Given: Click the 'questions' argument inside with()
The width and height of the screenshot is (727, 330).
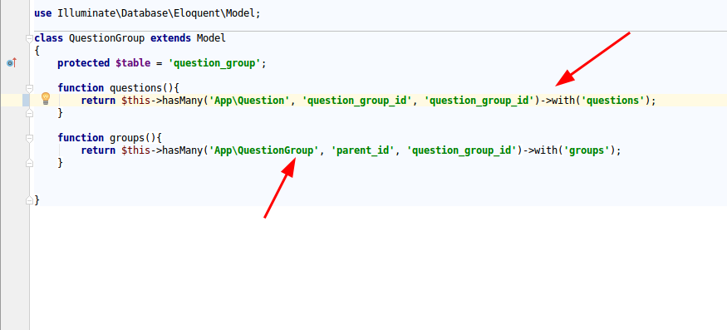Looking at the screenshot, I should point(612,101).
